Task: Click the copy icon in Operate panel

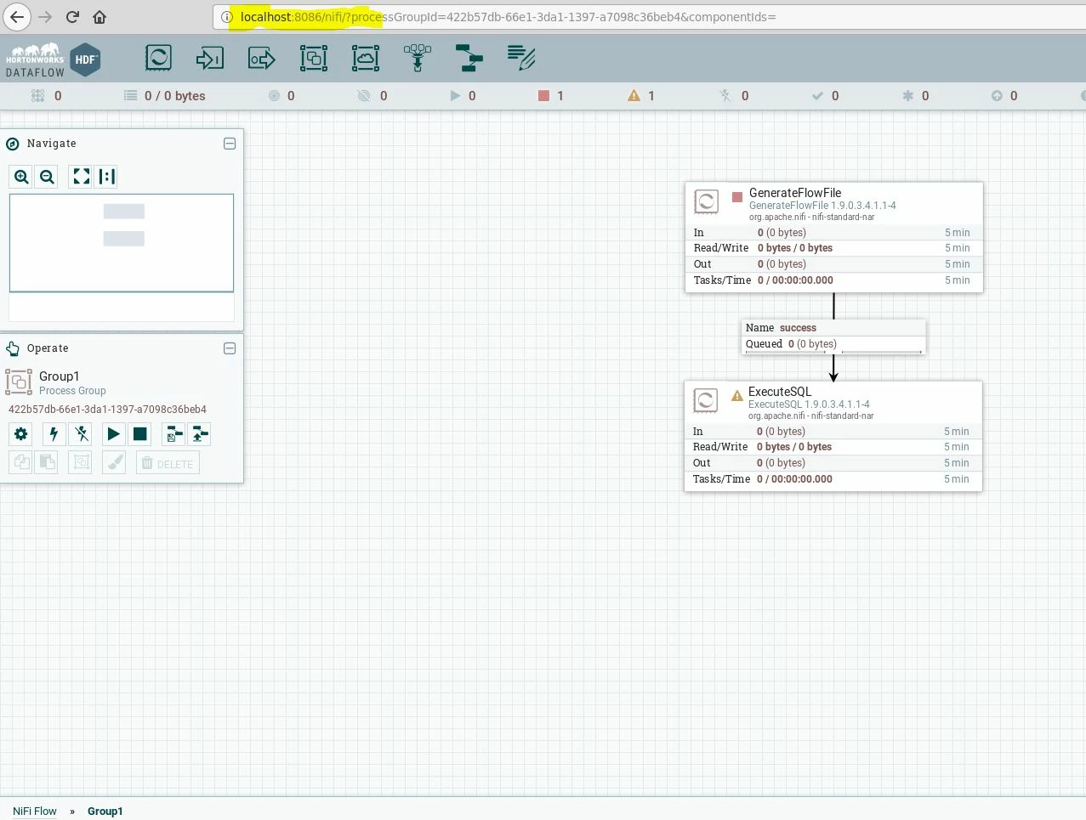Action: pos(21,463)
